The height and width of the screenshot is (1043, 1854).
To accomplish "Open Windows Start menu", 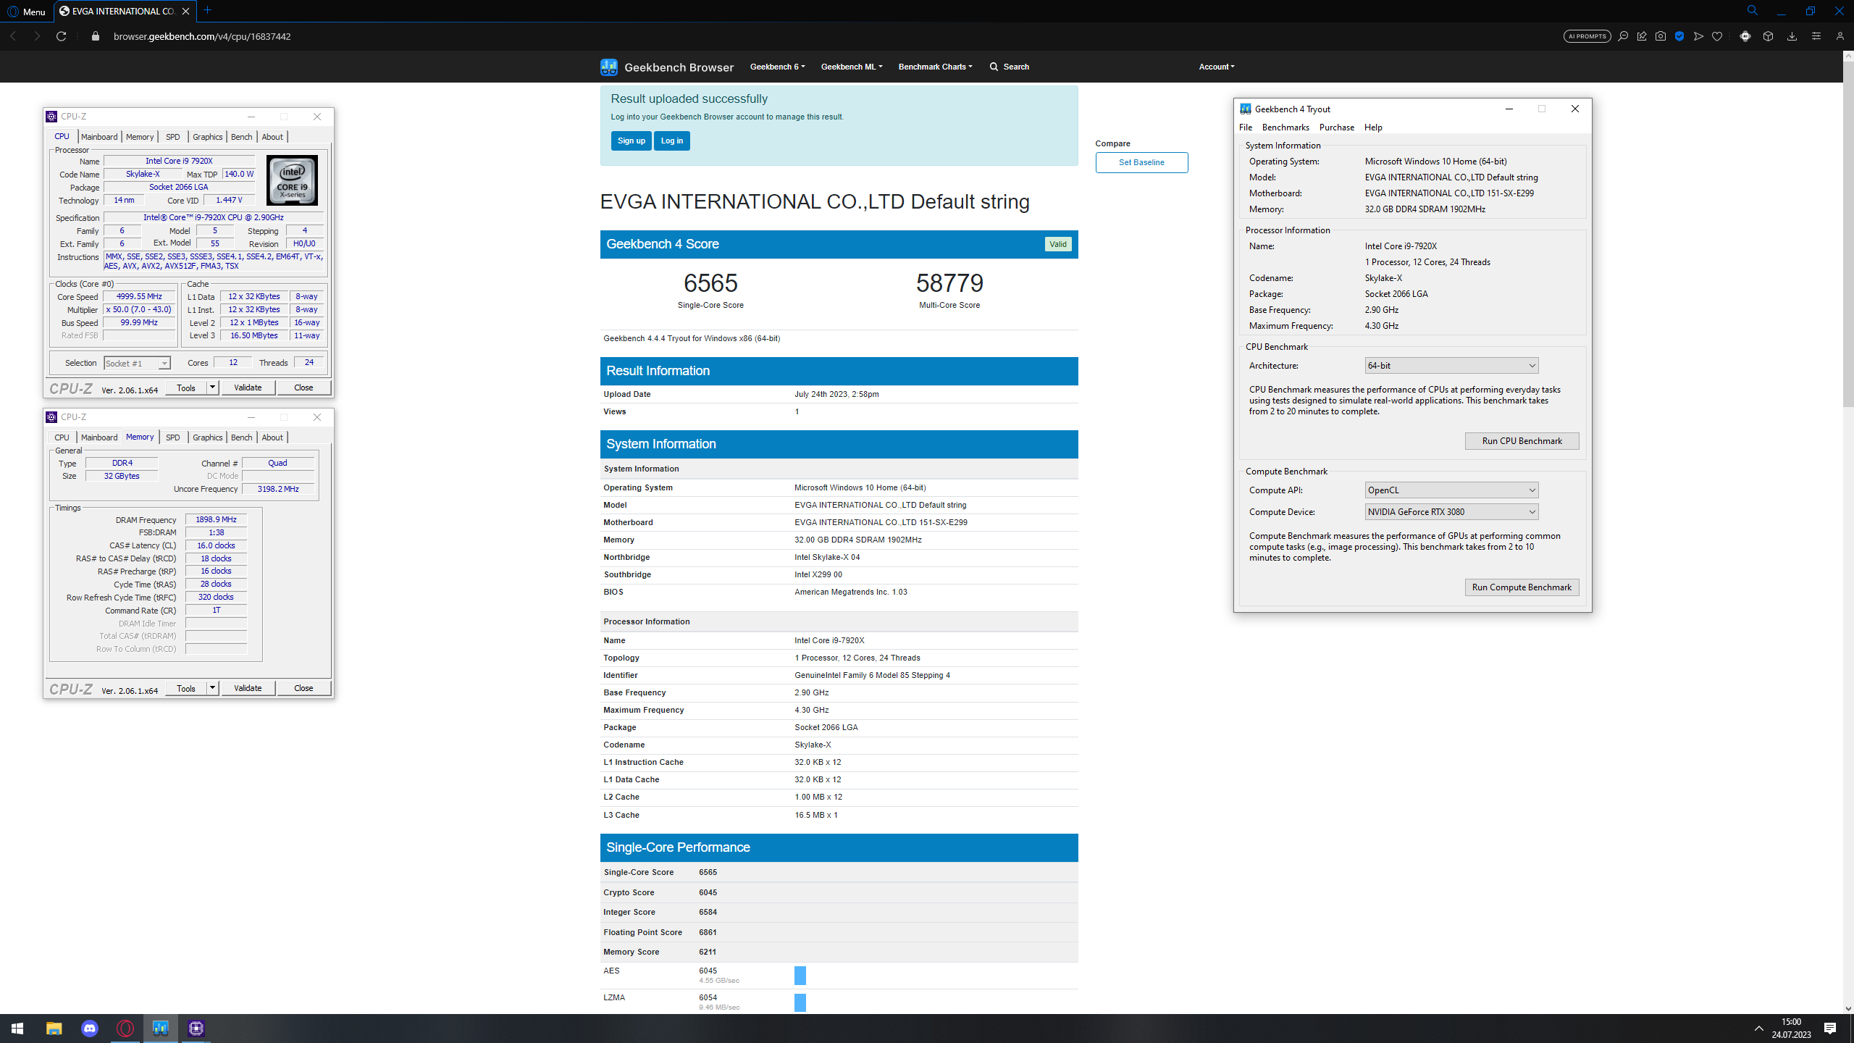I will (17, 1029).
